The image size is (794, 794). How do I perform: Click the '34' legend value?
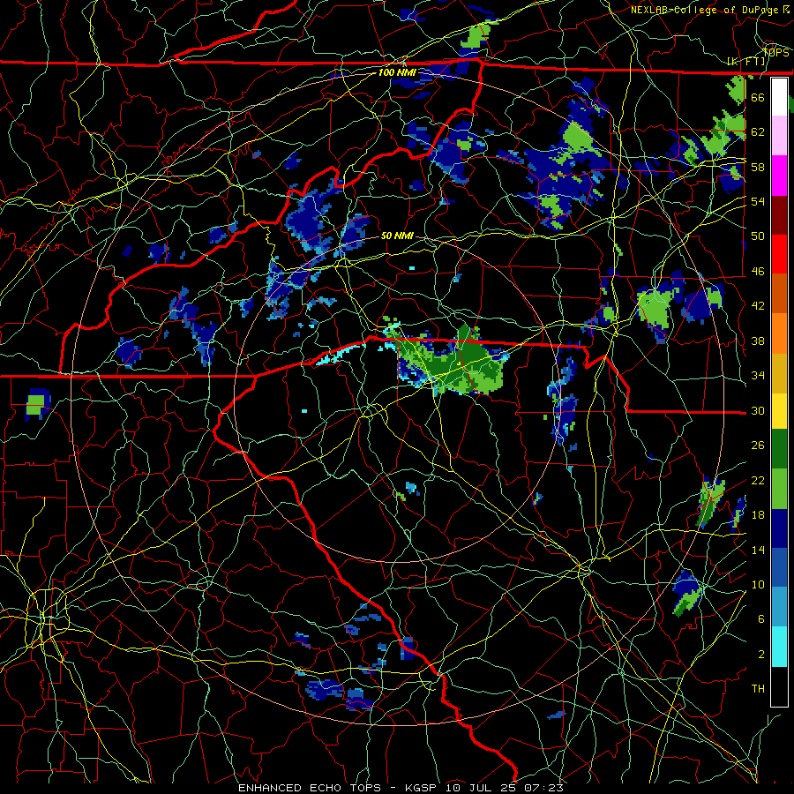(758, 376)
